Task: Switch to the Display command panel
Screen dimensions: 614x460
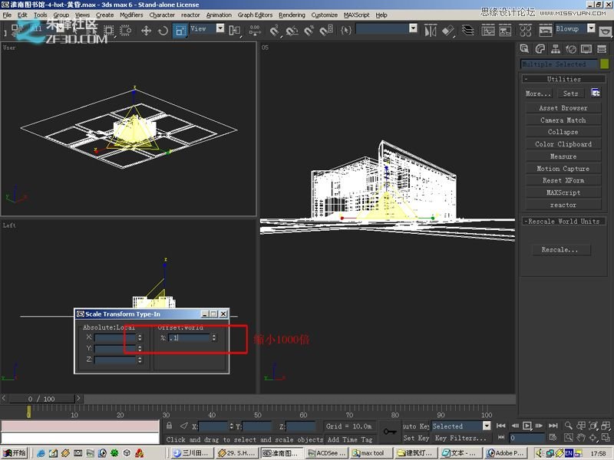Action: coord(586,48)
